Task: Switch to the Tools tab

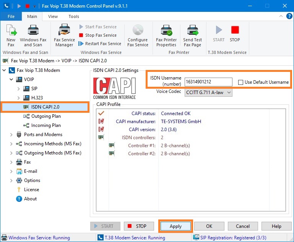Action: pos(74,16)
